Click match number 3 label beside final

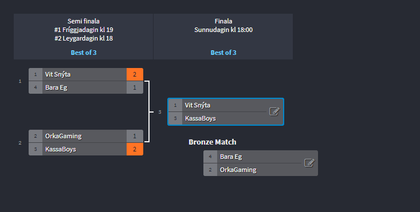coord(160,112)
